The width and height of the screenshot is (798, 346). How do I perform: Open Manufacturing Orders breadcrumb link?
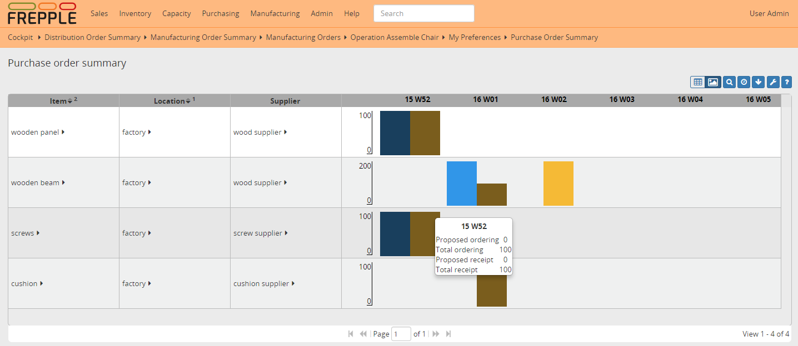303,37
